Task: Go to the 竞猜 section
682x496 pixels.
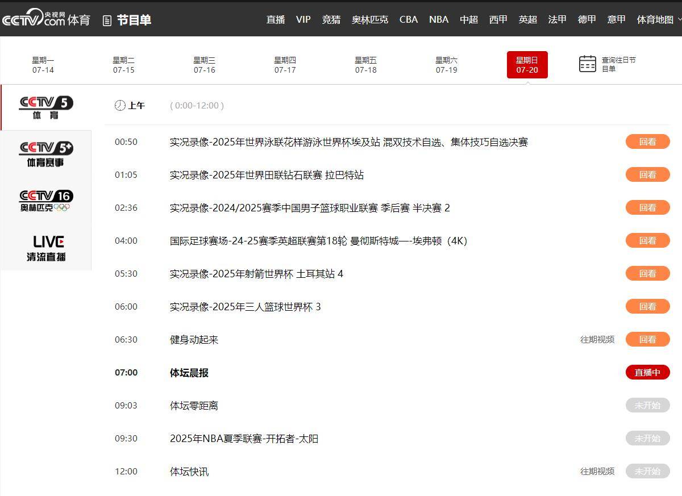Action: (x=331, y=19)
